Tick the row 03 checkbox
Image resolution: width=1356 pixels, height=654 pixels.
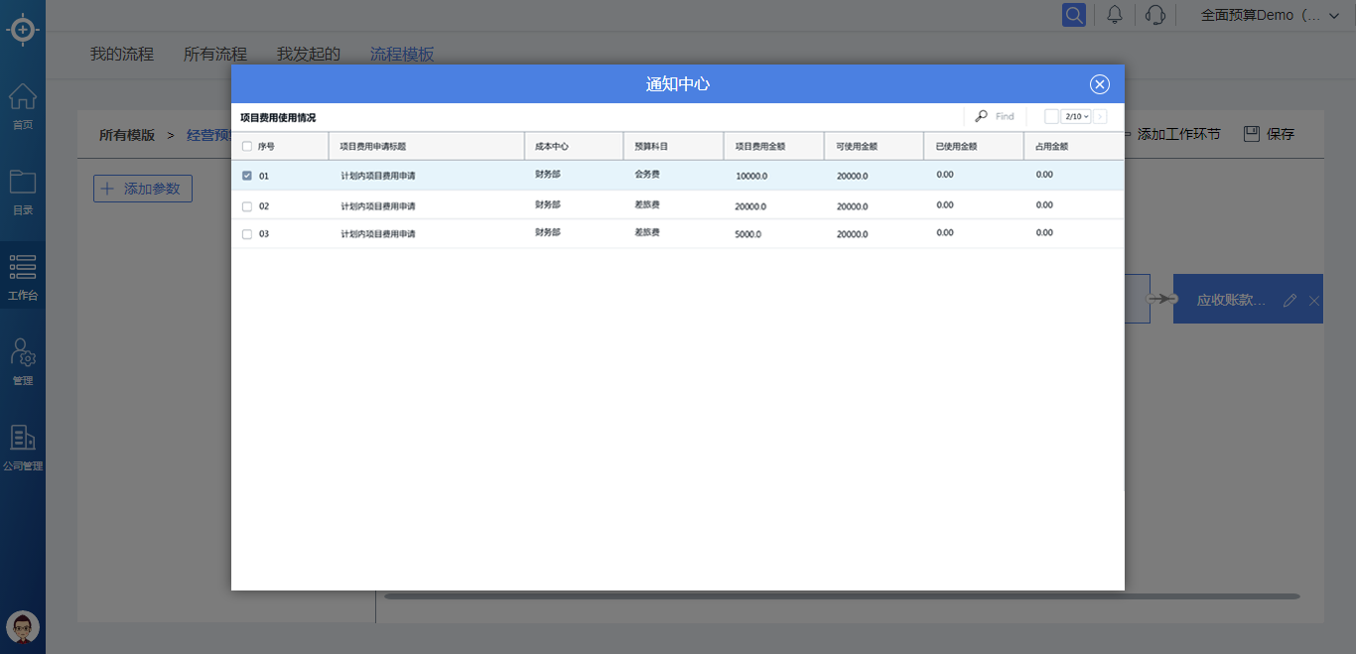[247, 234]
